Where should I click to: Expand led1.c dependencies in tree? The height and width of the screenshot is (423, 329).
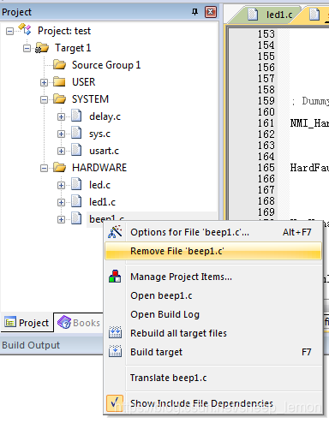point(61,202)
